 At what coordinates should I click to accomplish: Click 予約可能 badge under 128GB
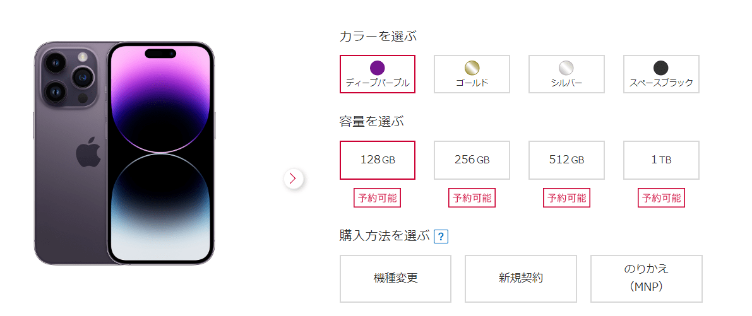coord(378,198)
